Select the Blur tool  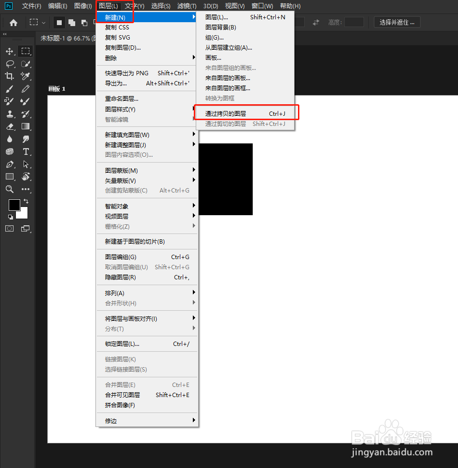tap(10, 139)
